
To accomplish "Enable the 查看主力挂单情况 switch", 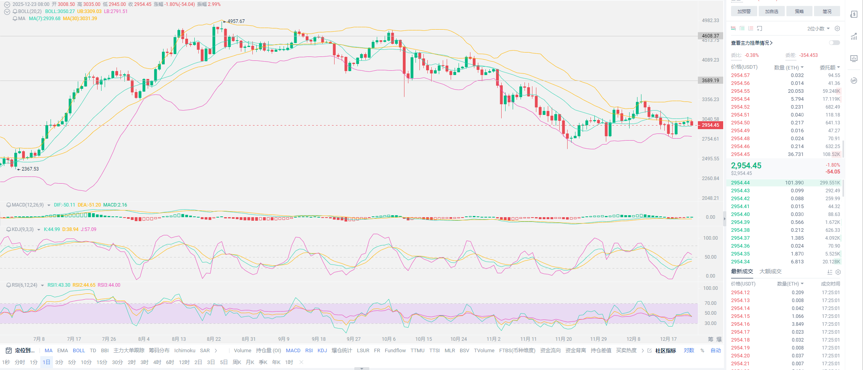I will (x=834, y=43).
